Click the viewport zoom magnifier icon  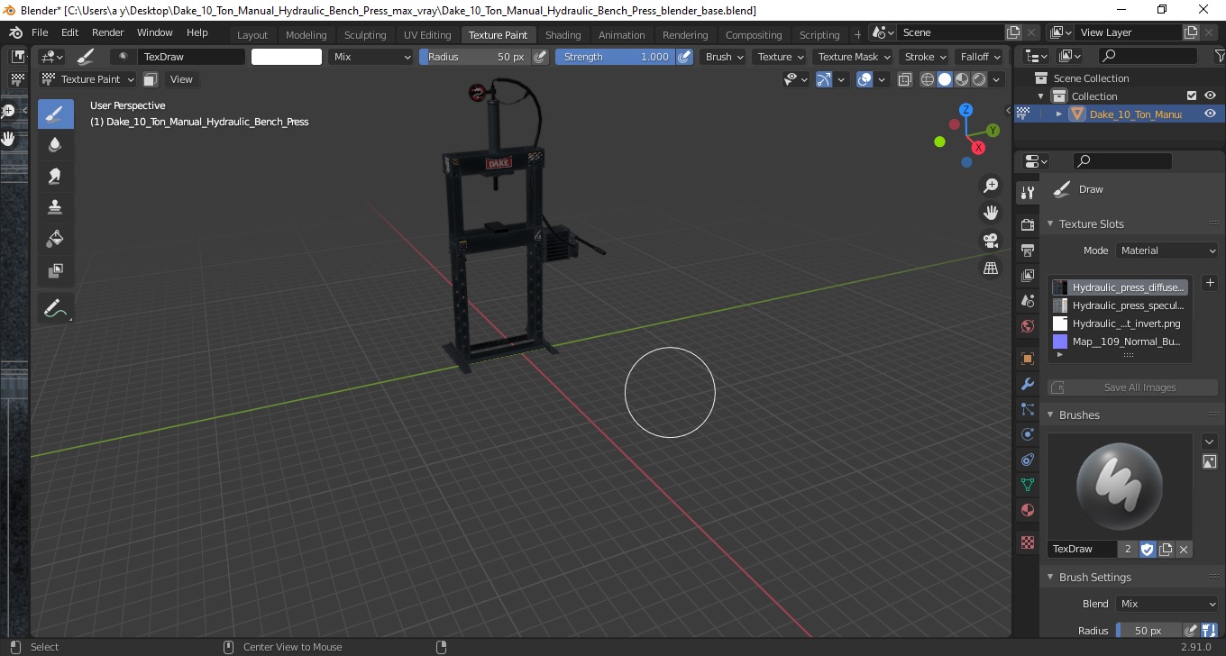tap(991, 186)
